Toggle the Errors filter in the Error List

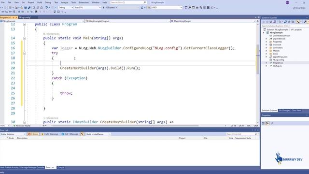[x=33, y=134]
